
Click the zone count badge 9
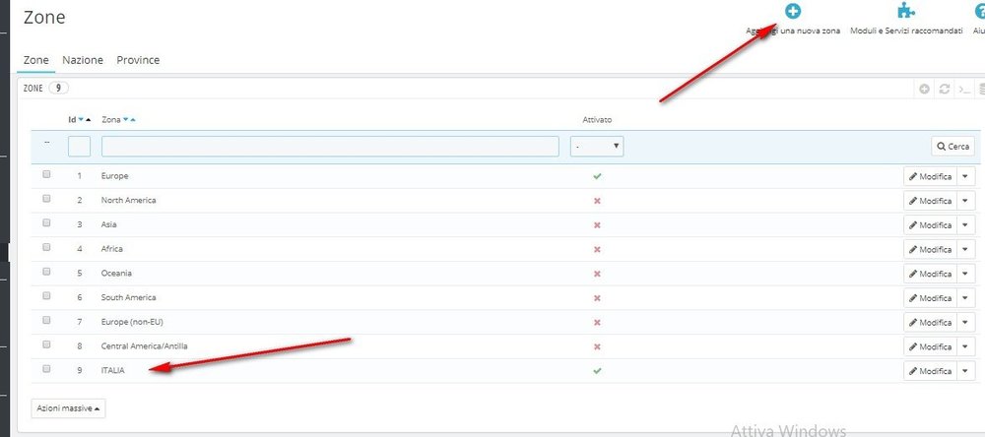pos(58,89)
